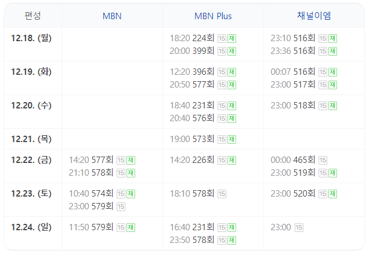Click the 재 rerun badge beside 11:50 579회
The width and height of the screenshot is (369, 254).
(x=131, y=228)
